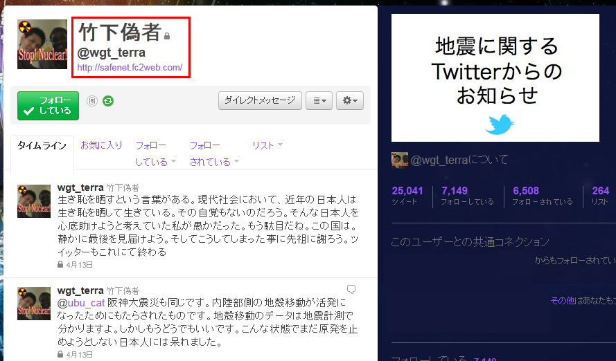Open the gear settings dropdown
The width and height of the screenshot is (616, 361).
(x=350, y=101)
